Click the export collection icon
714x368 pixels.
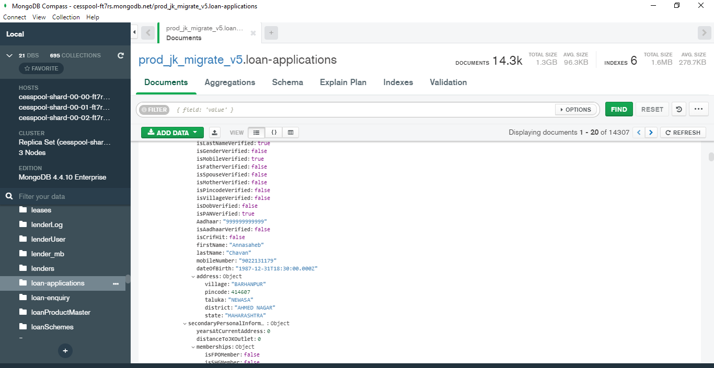tap(214, 133)
